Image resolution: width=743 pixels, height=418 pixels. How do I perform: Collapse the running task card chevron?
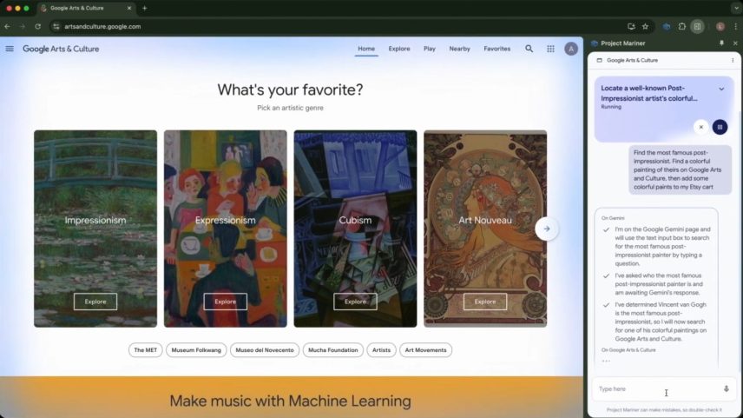(721, 89)
